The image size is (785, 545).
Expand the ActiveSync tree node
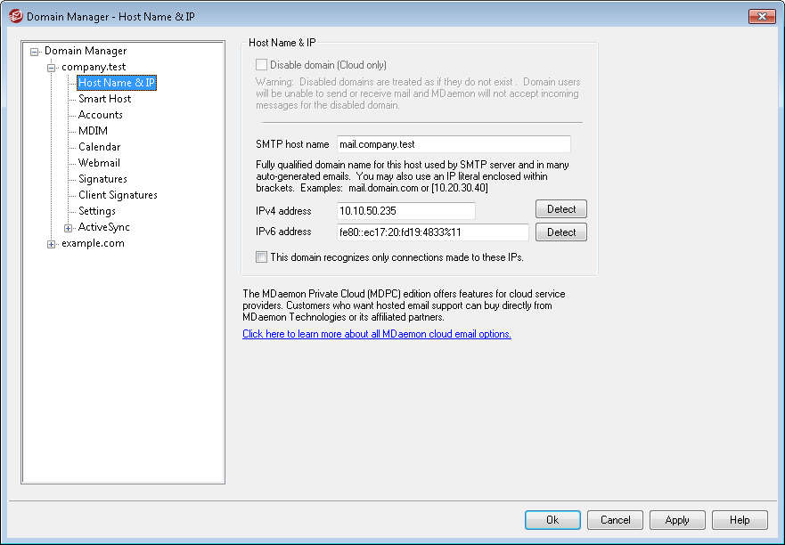click(x=69, y=228)
